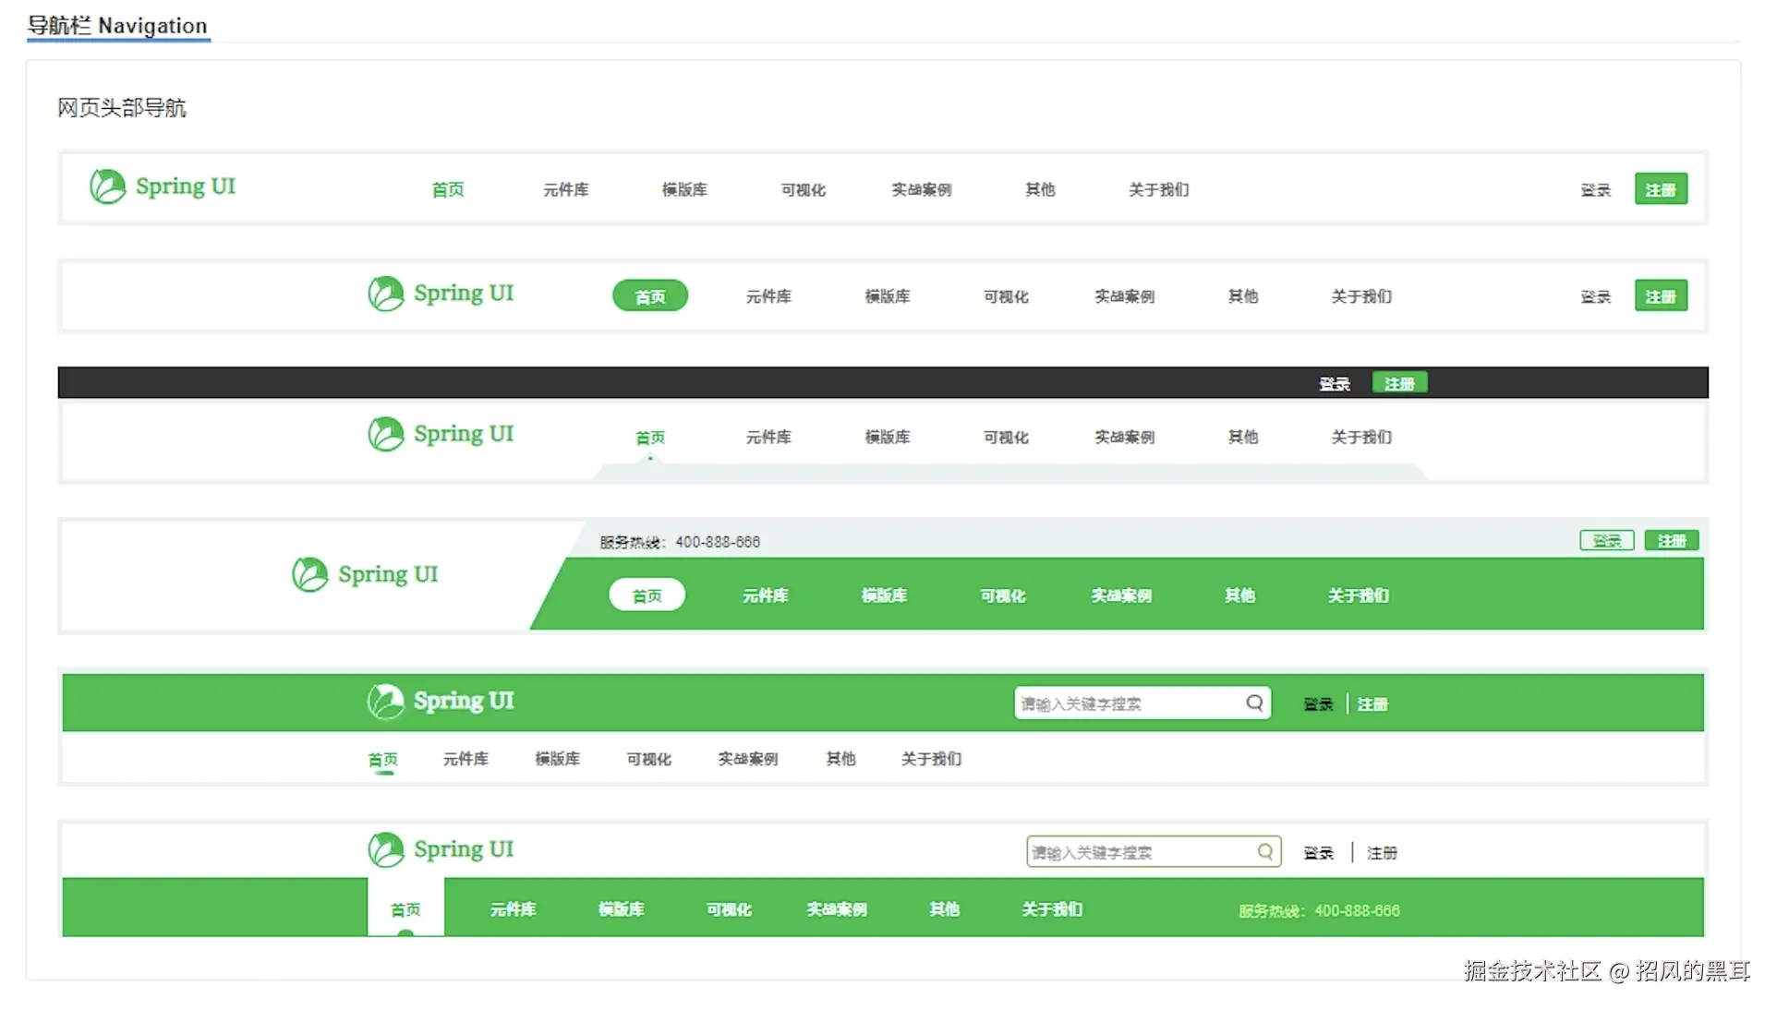Open 元件库 in the first navbar
Image resolution: width=1777 pixels, height=1010 pixels.
pos(566,189)
